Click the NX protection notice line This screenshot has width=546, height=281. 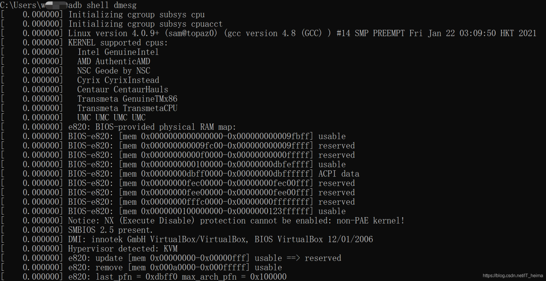(236, 221)
